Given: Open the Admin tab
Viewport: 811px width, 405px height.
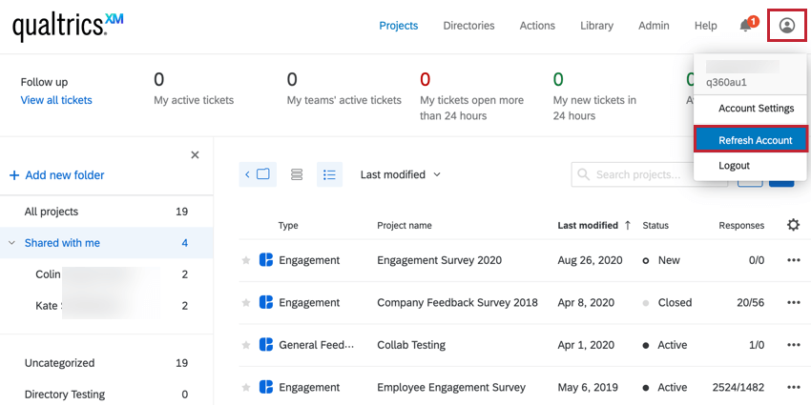Looking at the screenshot, I should tap(654, 26).
